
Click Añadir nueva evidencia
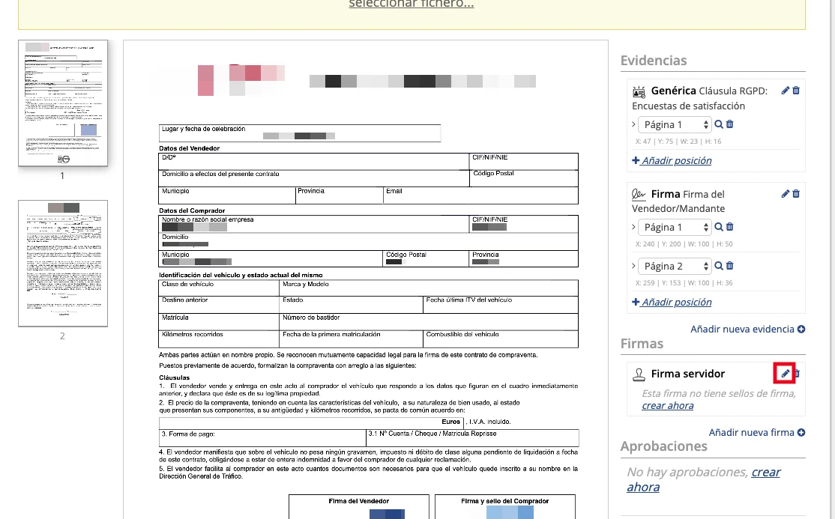(x=747, y=329)
